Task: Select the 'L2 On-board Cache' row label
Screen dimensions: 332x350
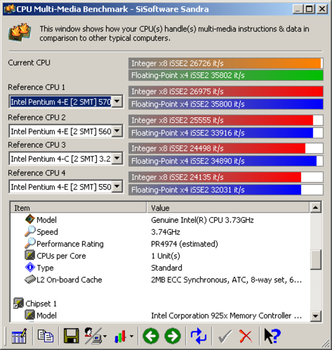Action: (x=69, y=280)
